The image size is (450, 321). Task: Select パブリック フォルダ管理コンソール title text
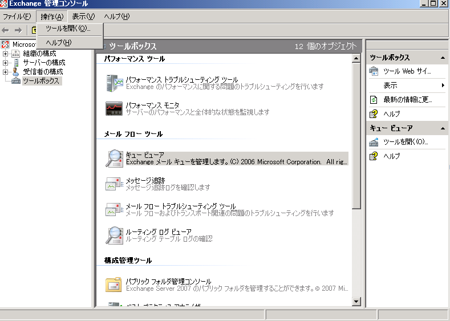[x=168, y=281]
